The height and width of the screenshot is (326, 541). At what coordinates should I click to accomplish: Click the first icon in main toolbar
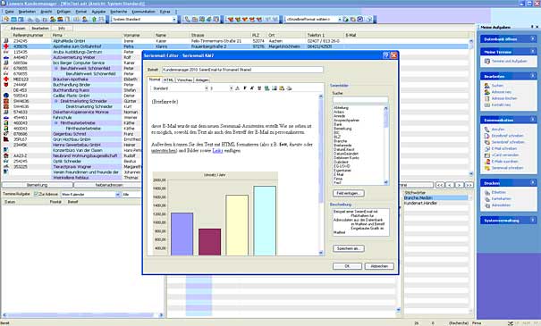(x=6, y=20)
